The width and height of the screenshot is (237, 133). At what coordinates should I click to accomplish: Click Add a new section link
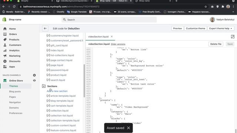tap(57, 91)
